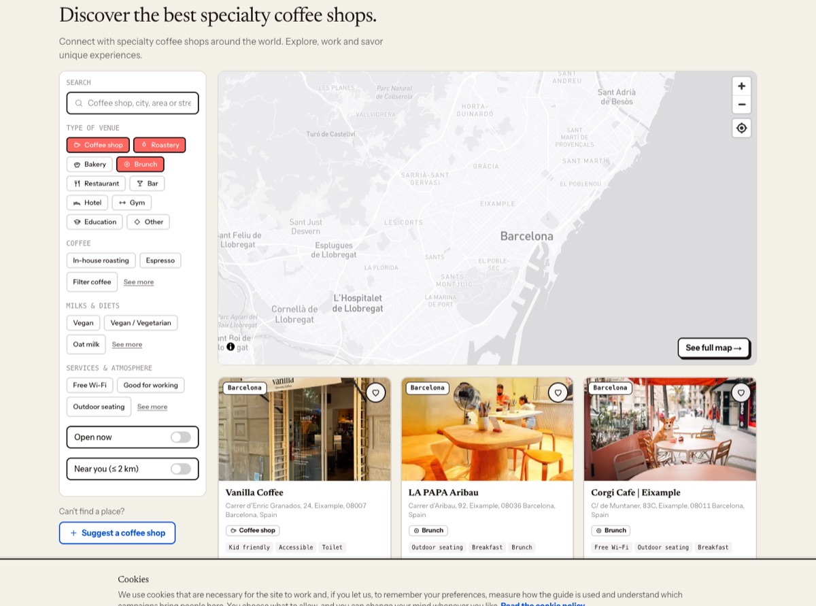Open the Corgi Cafe | Eixample listing title
Viewport: 816px width, 606px height.
[636, 492]
